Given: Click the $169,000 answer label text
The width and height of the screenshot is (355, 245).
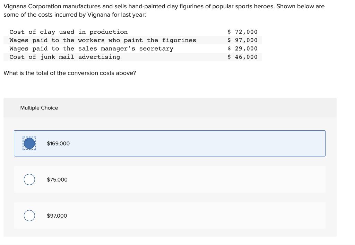Looking at the screenshot, I should 58,143.
